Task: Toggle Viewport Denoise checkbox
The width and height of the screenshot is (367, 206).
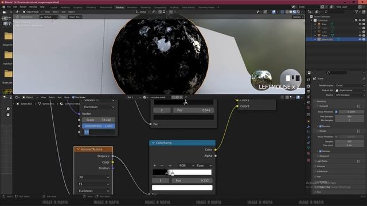Action: (321, 126)
